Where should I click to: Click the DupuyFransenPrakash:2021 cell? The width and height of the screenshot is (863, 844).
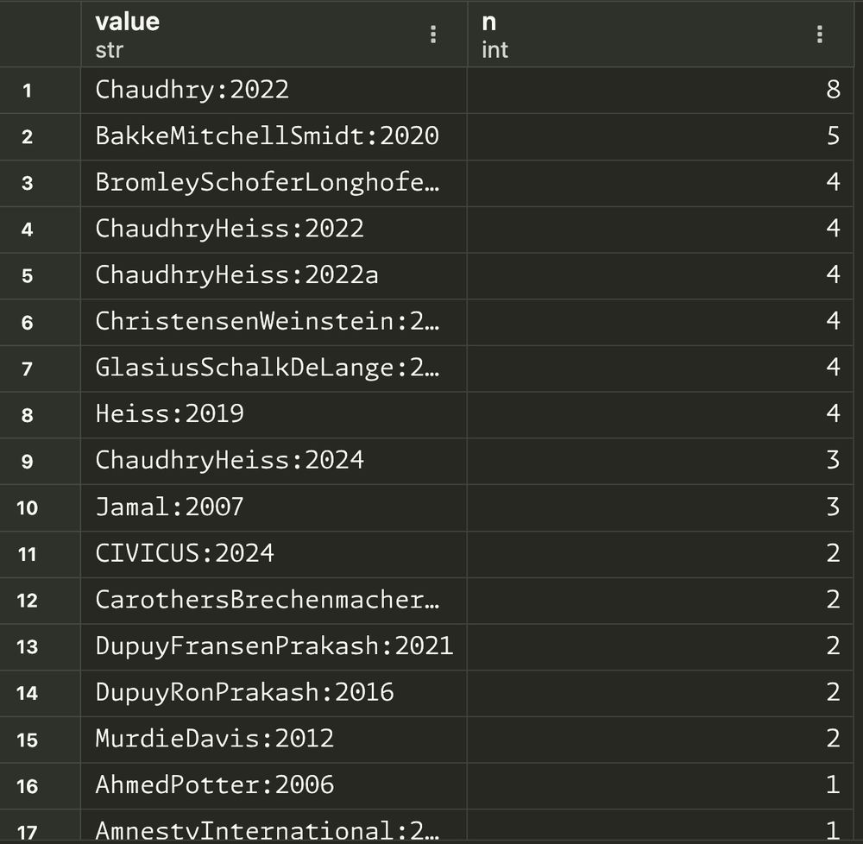[274, 646]
